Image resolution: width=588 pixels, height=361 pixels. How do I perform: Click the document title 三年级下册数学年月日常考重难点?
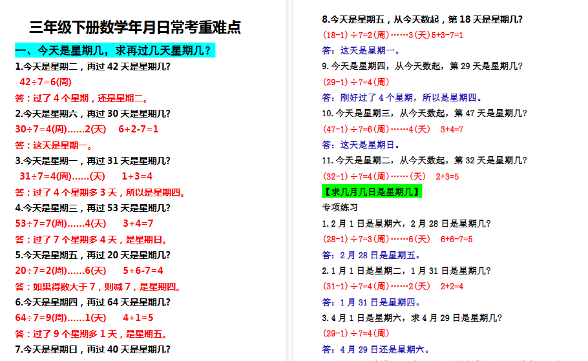135,28
